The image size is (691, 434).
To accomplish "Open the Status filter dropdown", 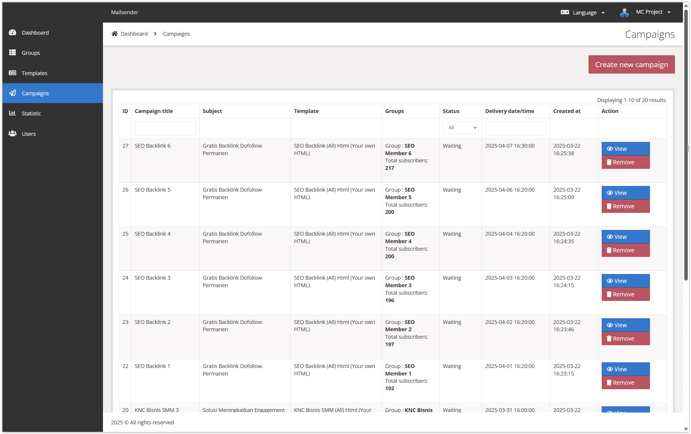I will pos(460,127).
